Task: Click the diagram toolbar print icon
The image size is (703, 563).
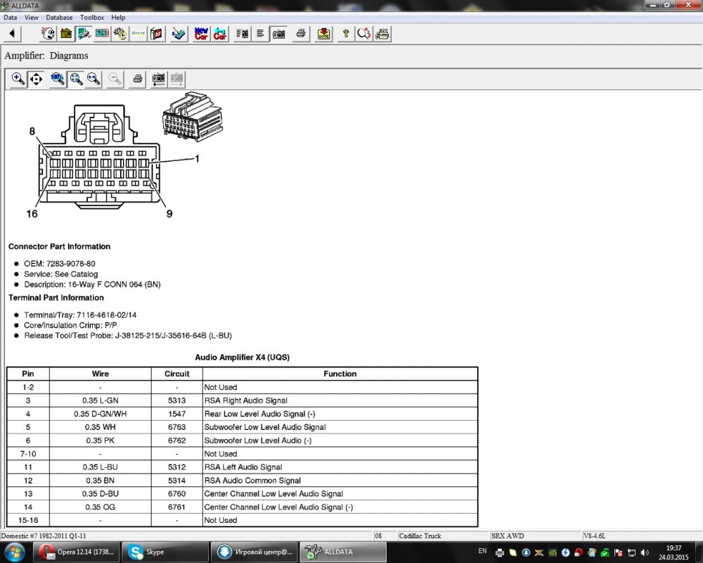Action: tap(138, 79)
